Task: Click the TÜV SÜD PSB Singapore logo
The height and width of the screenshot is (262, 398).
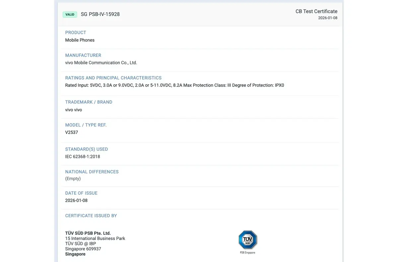Action: [x=248, y=240]
